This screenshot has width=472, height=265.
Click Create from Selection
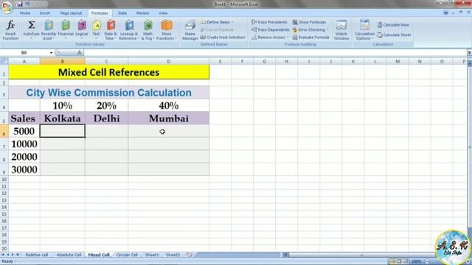[x=223, y=38]
